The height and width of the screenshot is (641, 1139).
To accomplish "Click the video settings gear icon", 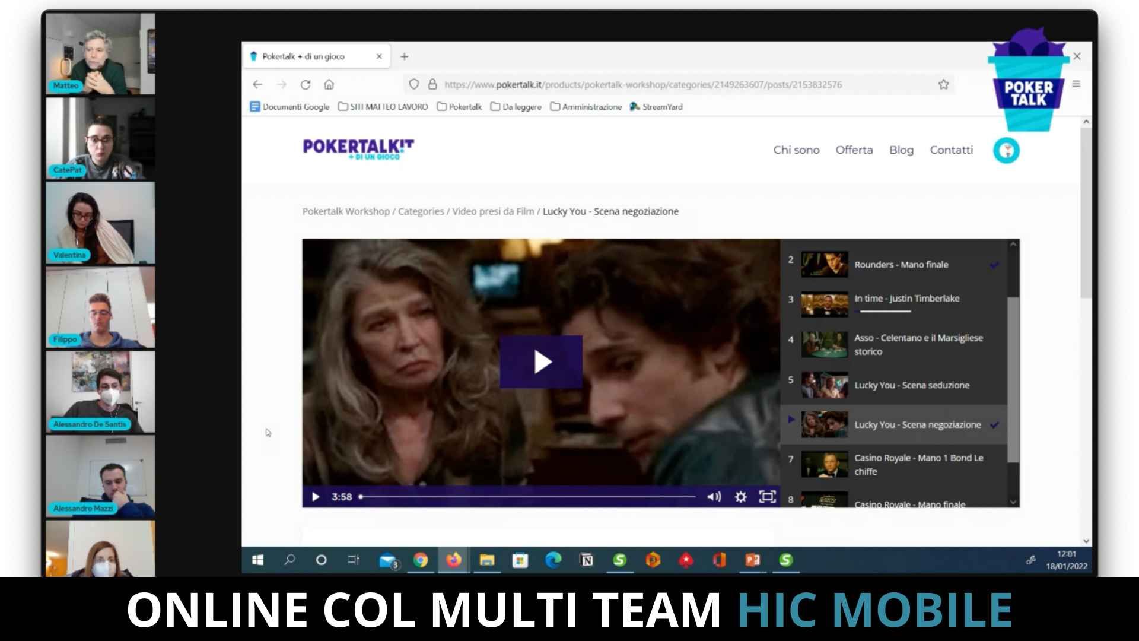I will point(740,497).
